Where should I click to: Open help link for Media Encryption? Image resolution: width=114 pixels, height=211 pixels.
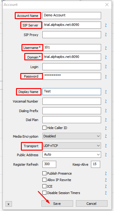pyautogui.click(x=106, y=136)
